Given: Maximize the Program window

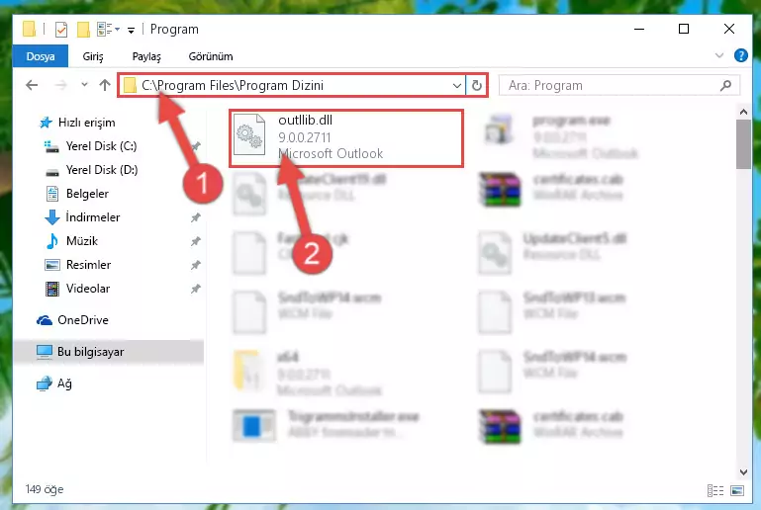Looking at the screenshot, I should [x=684, y=29].
